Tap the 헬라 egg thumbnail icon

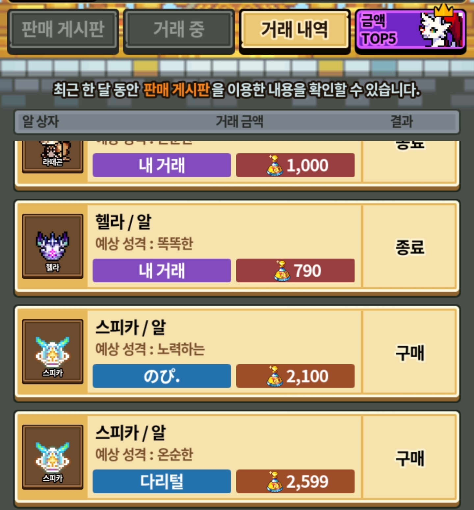[53, 246]
